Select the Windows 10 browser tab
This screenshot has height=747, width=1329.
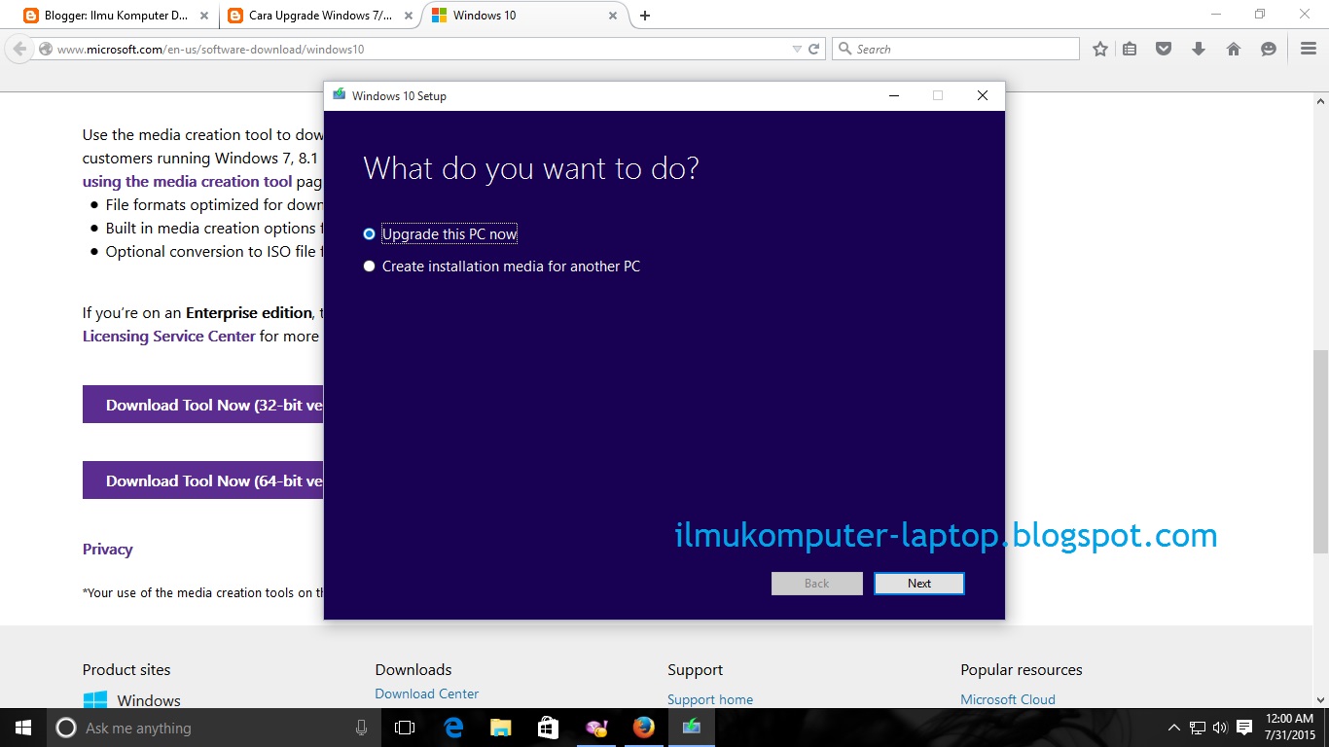click(x=525, y=16)
